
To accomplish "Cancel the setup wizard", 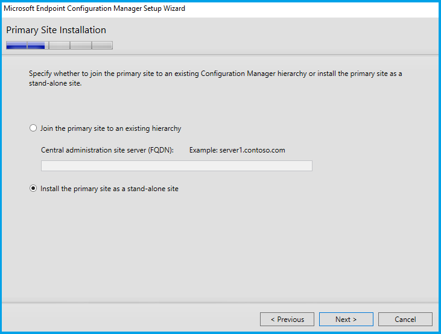I will 405,320.
